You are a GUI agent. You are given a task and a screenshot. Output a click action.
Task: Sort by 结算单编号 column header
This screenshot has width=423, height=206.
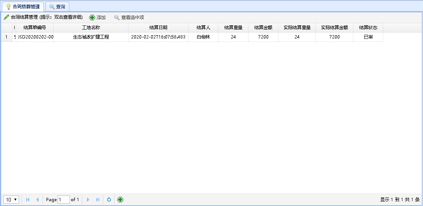click(35, 27)
